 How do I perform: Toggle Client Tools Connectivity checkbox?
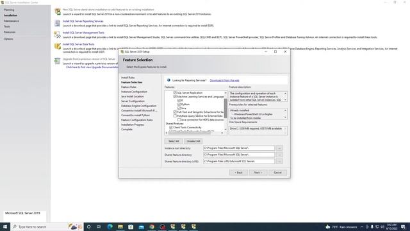[171, 127]
